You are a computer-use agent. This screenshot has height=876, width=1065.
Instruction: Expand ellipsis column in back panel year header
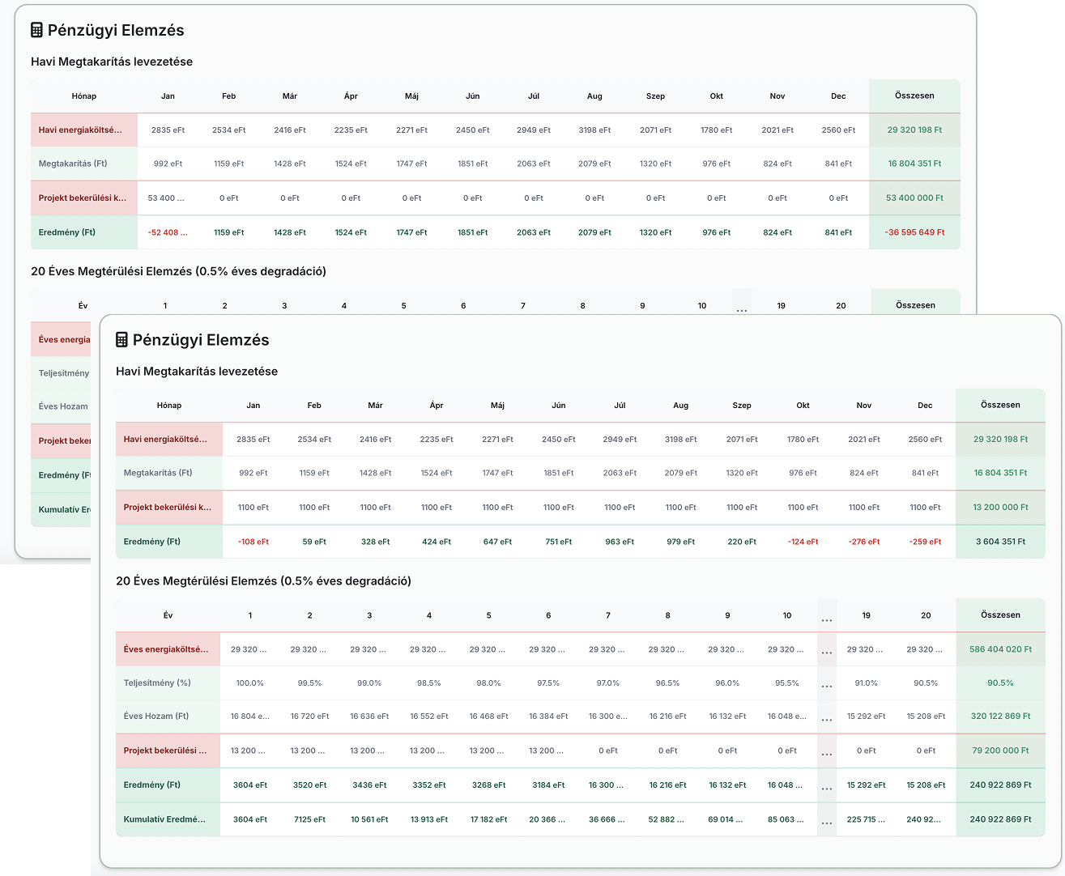tap(741, 308)
